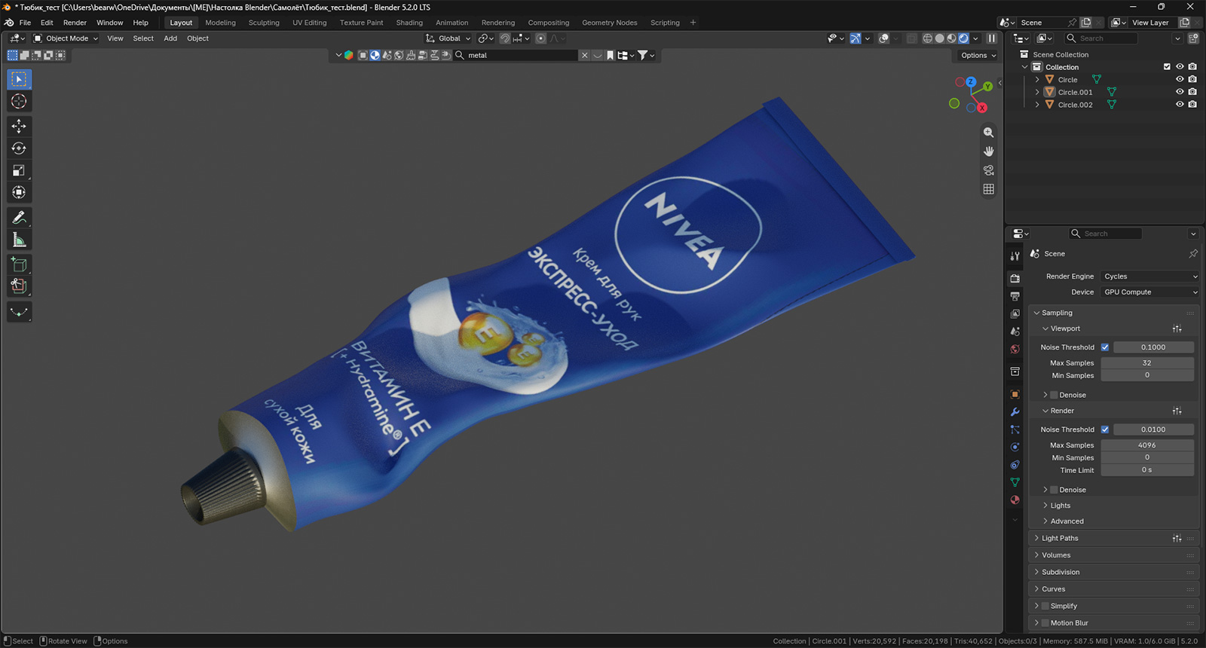The height and width of the screenshot is (648, 1206).
Task: Toggle the camera view icon in viewport
Action: pyautogui.click(x=988, y=170)
